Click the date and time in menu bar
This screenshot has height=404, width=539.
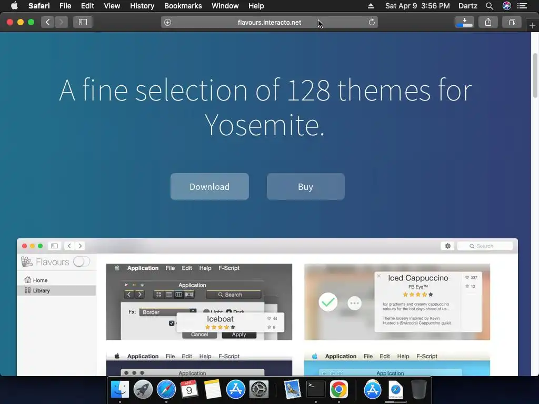click(417, 6)
